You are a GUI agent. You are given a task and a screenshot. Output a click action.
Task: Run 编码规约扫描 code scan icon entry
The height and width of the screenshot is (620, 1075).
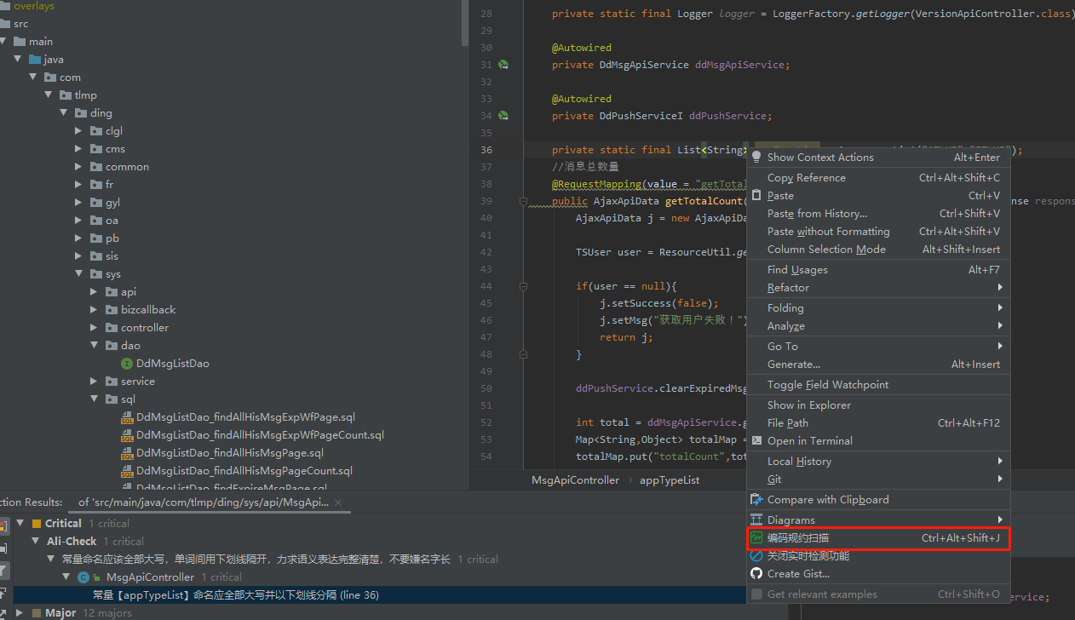(756, 537)
